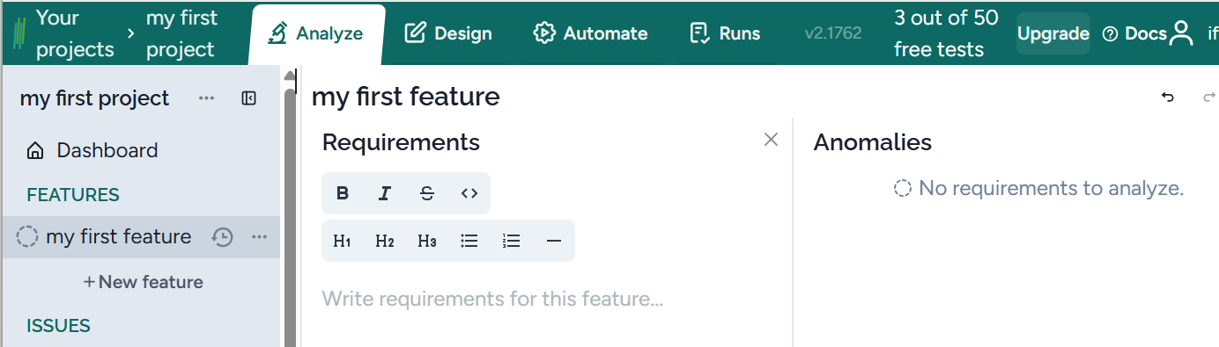Open history icon for my first feature
The image size is (1219, 347).
click(x=223, y=237)
